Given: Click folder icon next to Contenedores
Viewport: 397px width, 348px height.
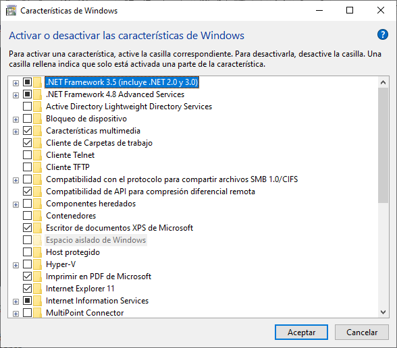Looking at the screenshot, I should [38, 216].
